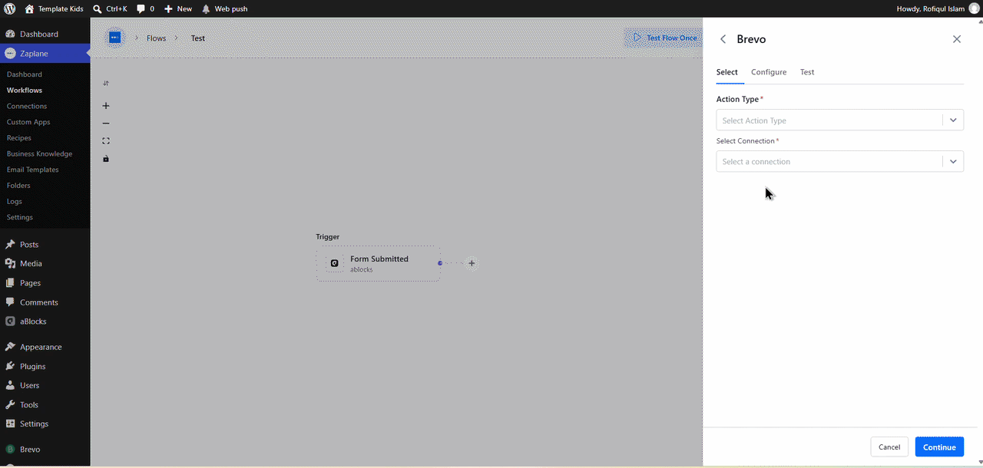Click the Users icon in sidebar
This screenshot has width=983, height=468.
(x=10, y=385)
